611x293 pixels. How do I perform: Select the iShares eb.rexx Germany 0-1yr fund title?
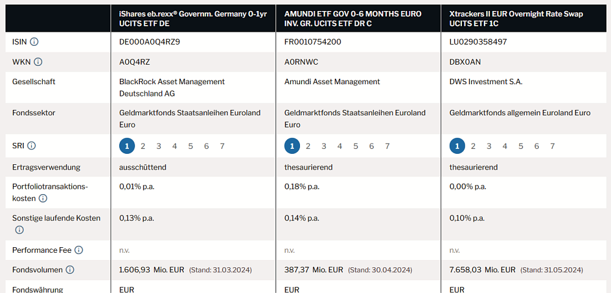pos(193,18)
